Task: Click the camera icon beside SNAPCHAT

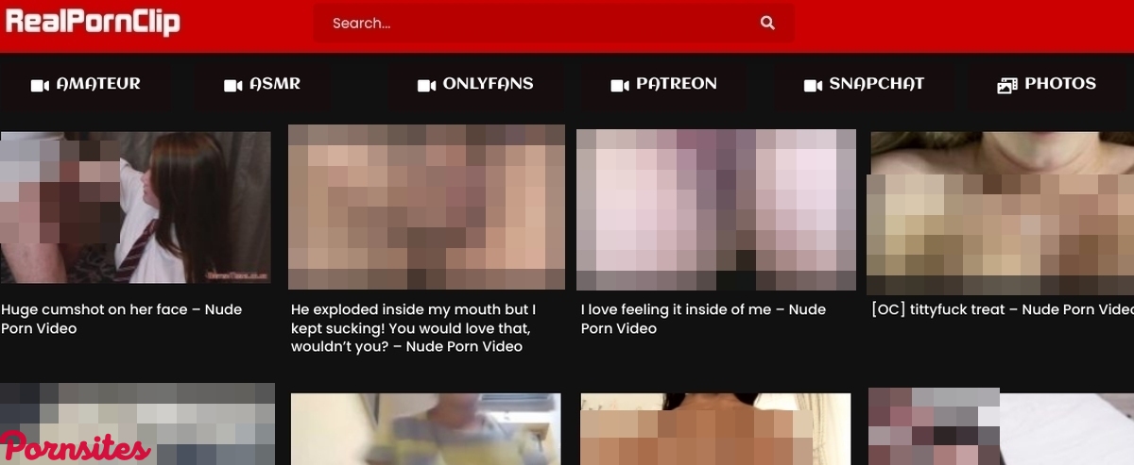Action: 813,86
